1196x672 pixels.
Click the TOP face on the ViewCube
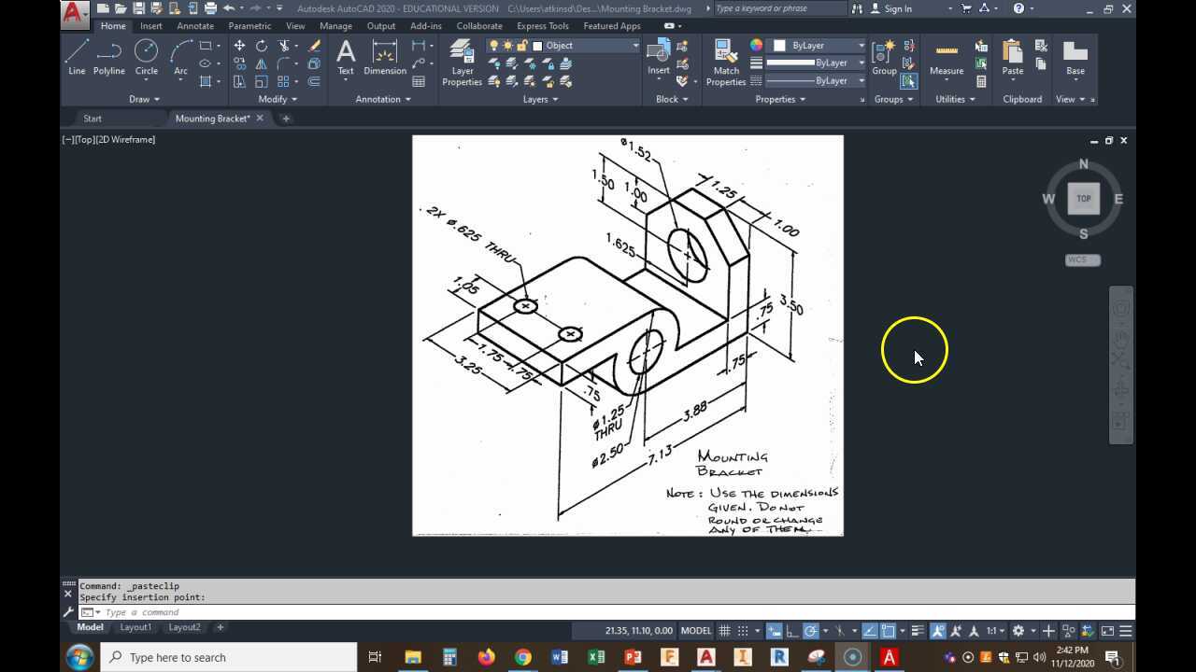click(x=1083, y=198)
